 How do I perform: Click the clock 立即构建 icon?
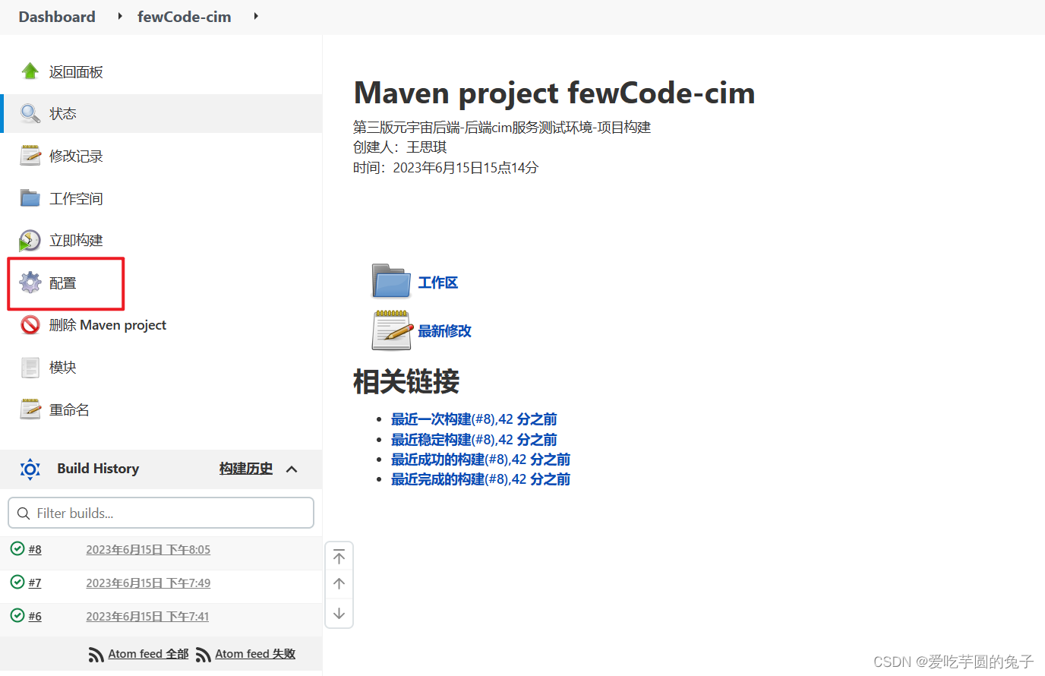point(30,241)
